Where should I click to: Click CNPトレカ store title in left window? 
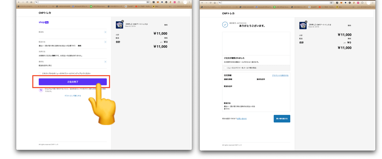pos(45,13)
